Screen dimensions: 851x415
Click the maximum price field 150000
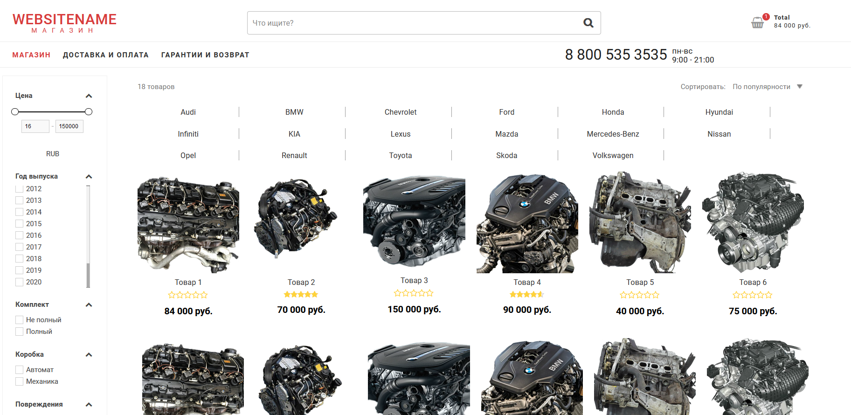click(x=69, y=126)
